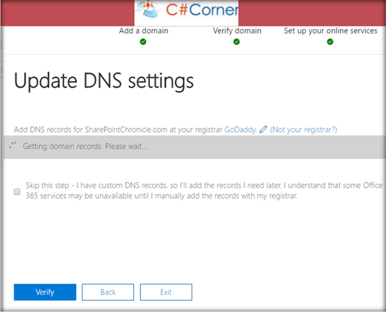Select the Add a domain step
386x312 pixels.
pos(144,31)
